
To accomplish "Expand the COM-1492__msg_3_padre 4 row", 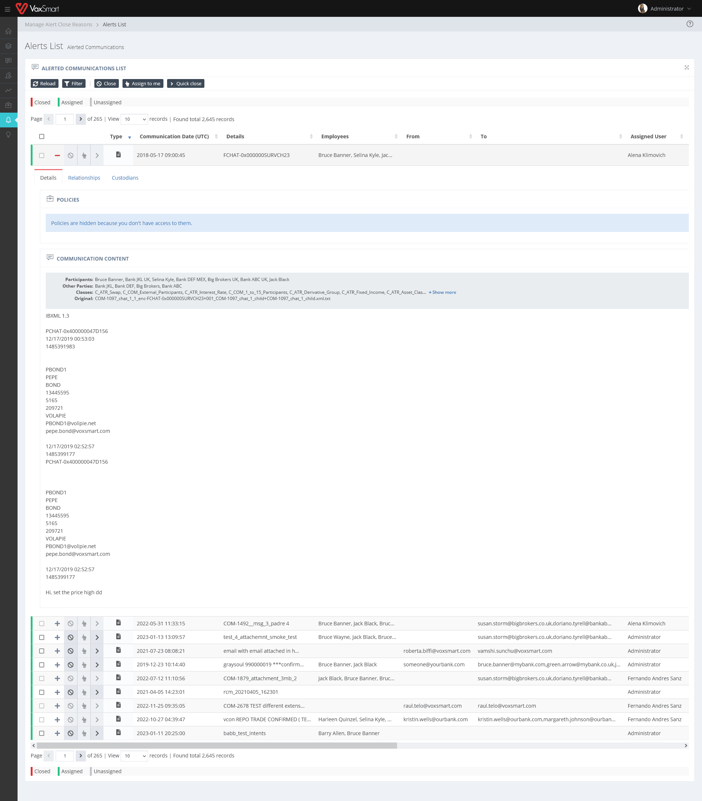I will [x=57, y=624].
